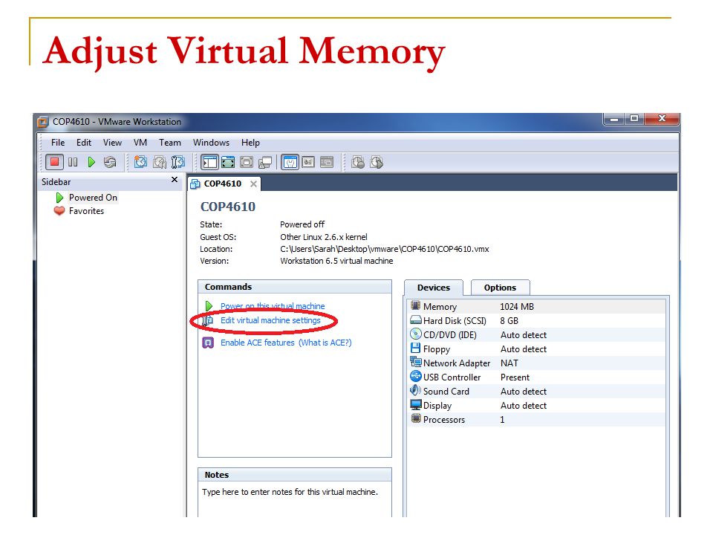This screenshot has height=535, width=713.
Task: Click the USB Controller device icon
Action: point(416,376)
